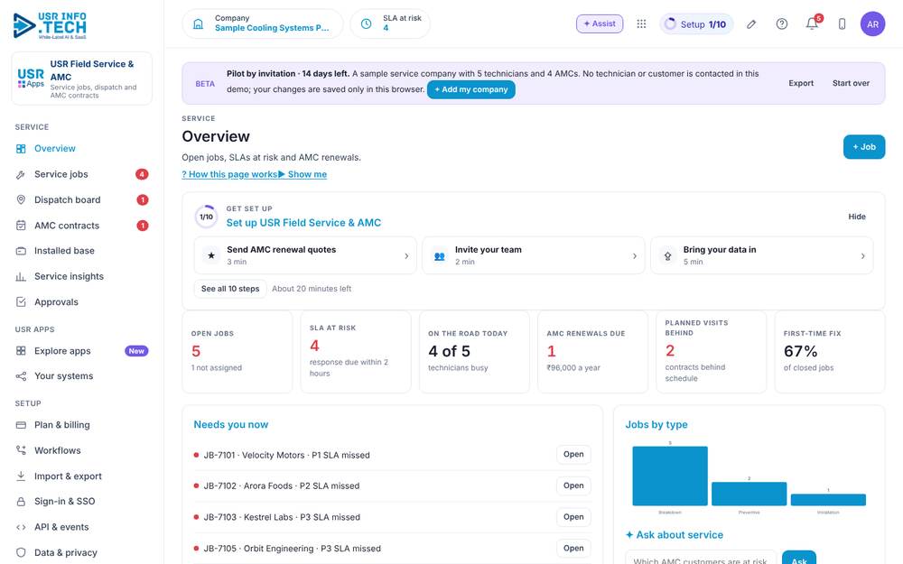Click the + Job button
Viewport: 903px width, 564px height.
click(864, 147)
